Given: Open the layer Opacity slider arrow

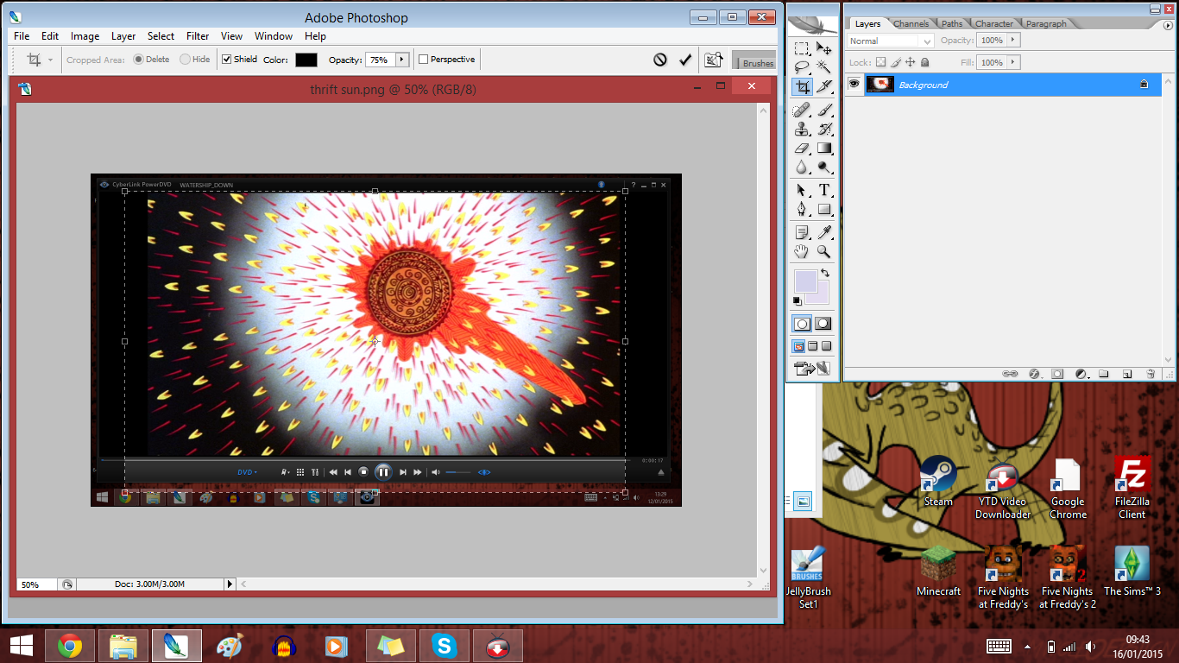Looking at the screenshot, I should pyautogui.click(x=1012, y=40).
